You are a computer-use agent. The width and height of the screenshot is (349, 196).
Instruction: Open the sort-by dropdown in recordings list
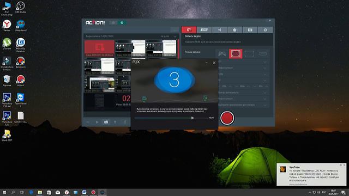(x=169, y=36)
